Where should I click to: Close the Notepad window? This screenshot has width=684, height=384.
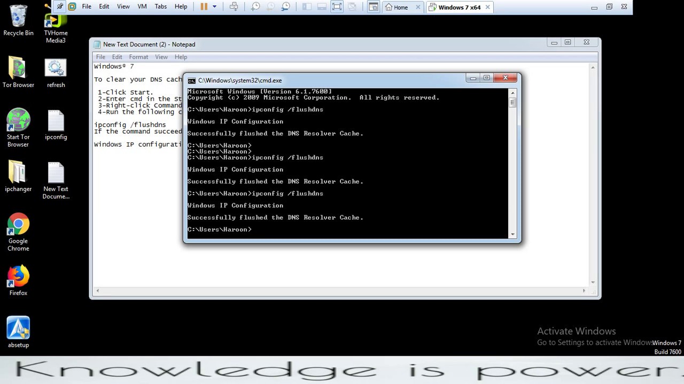587,42
